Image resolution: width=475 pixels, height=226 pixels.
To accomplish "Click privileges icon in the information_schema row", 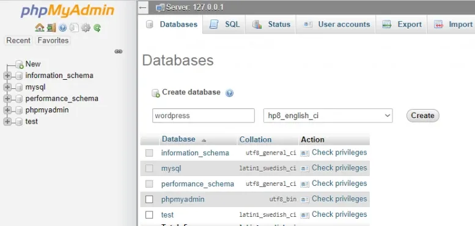I will coord(304,154).
